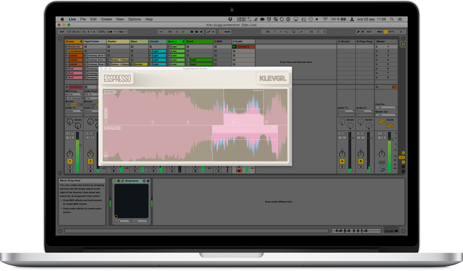Viewport: 463px width, 271px height.
Task: Open the 1 Bar quantization dropdown
Action: (122, 32)
